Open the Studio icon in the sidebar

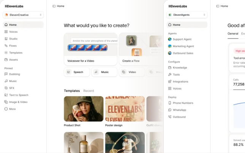click(x=6, y=39)
